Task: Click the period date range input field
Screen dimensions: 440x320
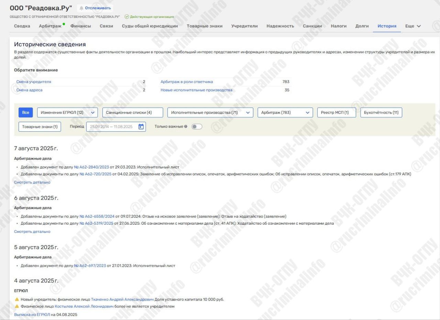Action: [x=111, y=127]
